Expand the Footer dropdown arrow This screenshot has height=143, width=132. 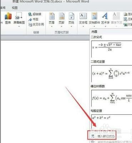[61, 26]
